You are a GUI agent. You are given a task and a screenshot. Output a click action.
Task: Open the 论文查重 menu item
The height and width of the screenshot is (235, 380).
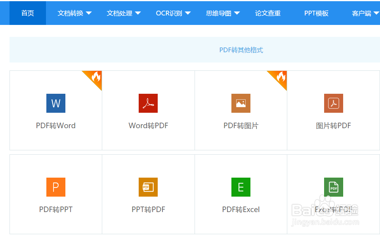click(x=268, y=13)
